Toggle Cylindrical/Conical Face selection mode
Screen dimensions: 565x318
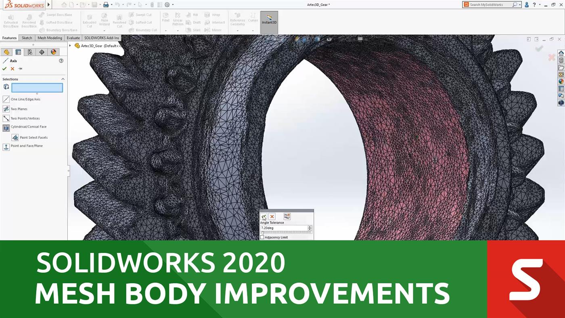click(x=6, y=128)
